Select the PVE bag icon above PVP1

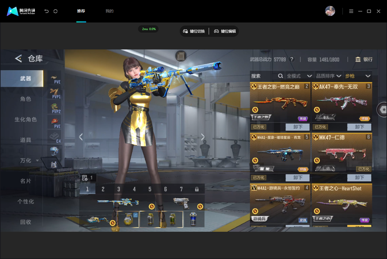54,78
